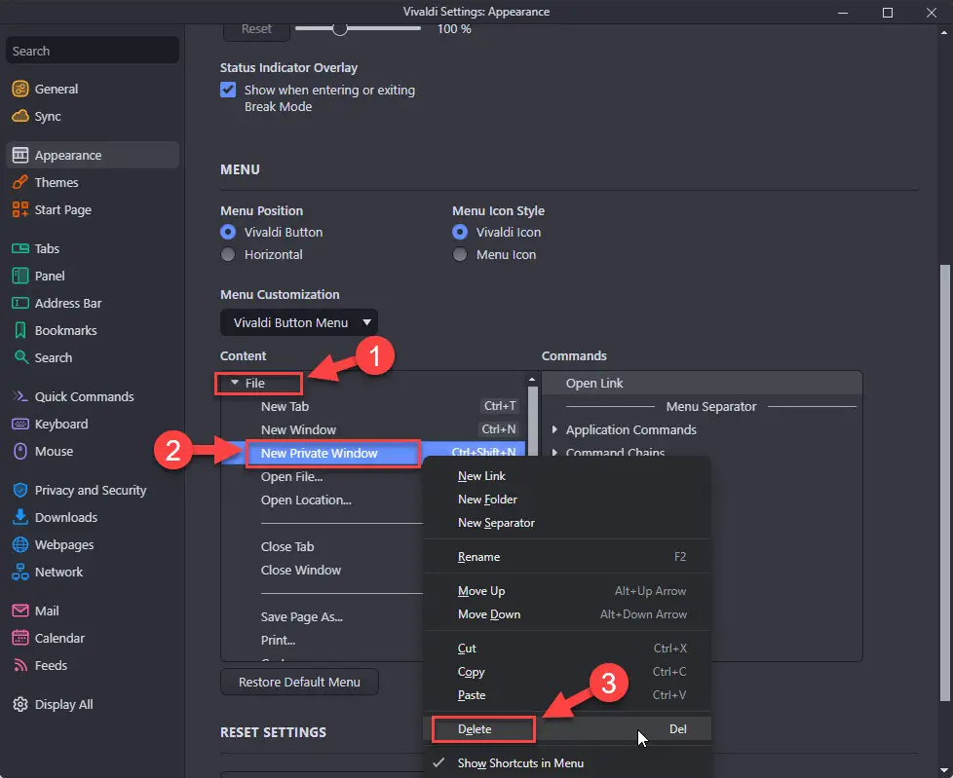Open Privacy and Security shield icon
953x778 pixels.
pos(20,490)
